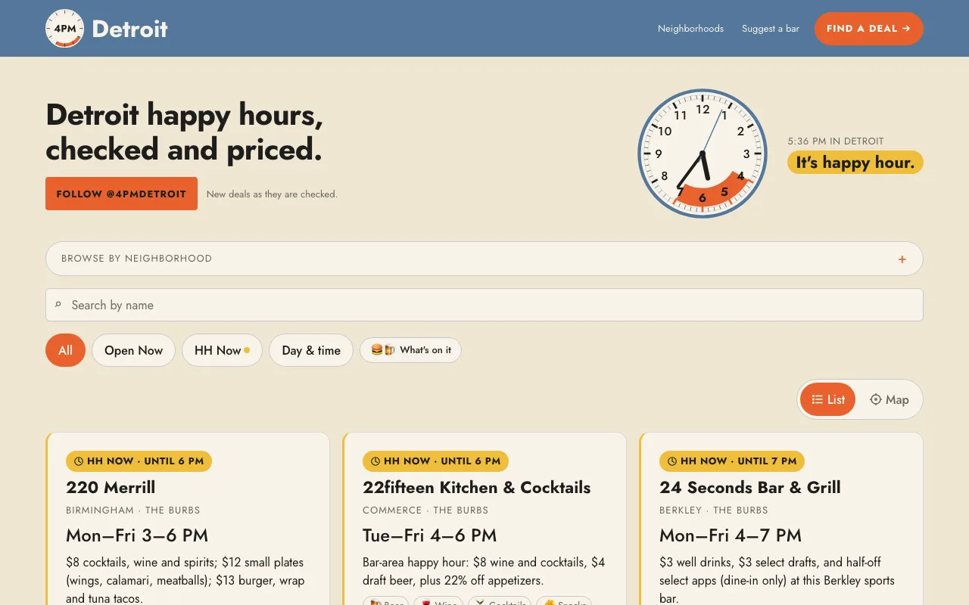Click Follow @4PMDETROIT button

pos(121,194)
